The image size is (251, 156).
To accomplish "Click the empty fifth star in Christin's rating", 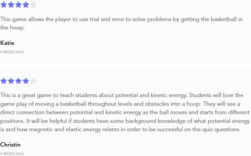I will click(33, 81).
